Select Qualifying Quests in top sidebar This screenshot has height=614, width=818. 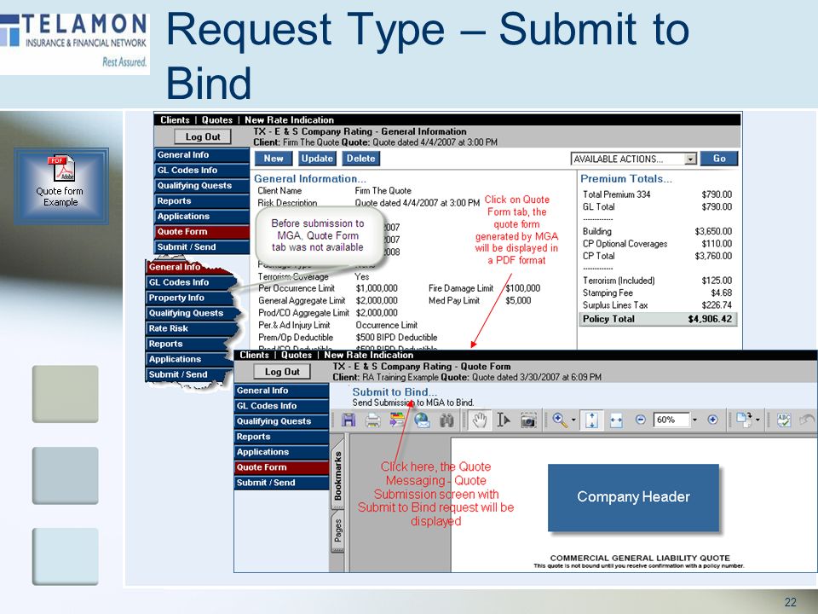pyautogui.click(x=201, y=186)
